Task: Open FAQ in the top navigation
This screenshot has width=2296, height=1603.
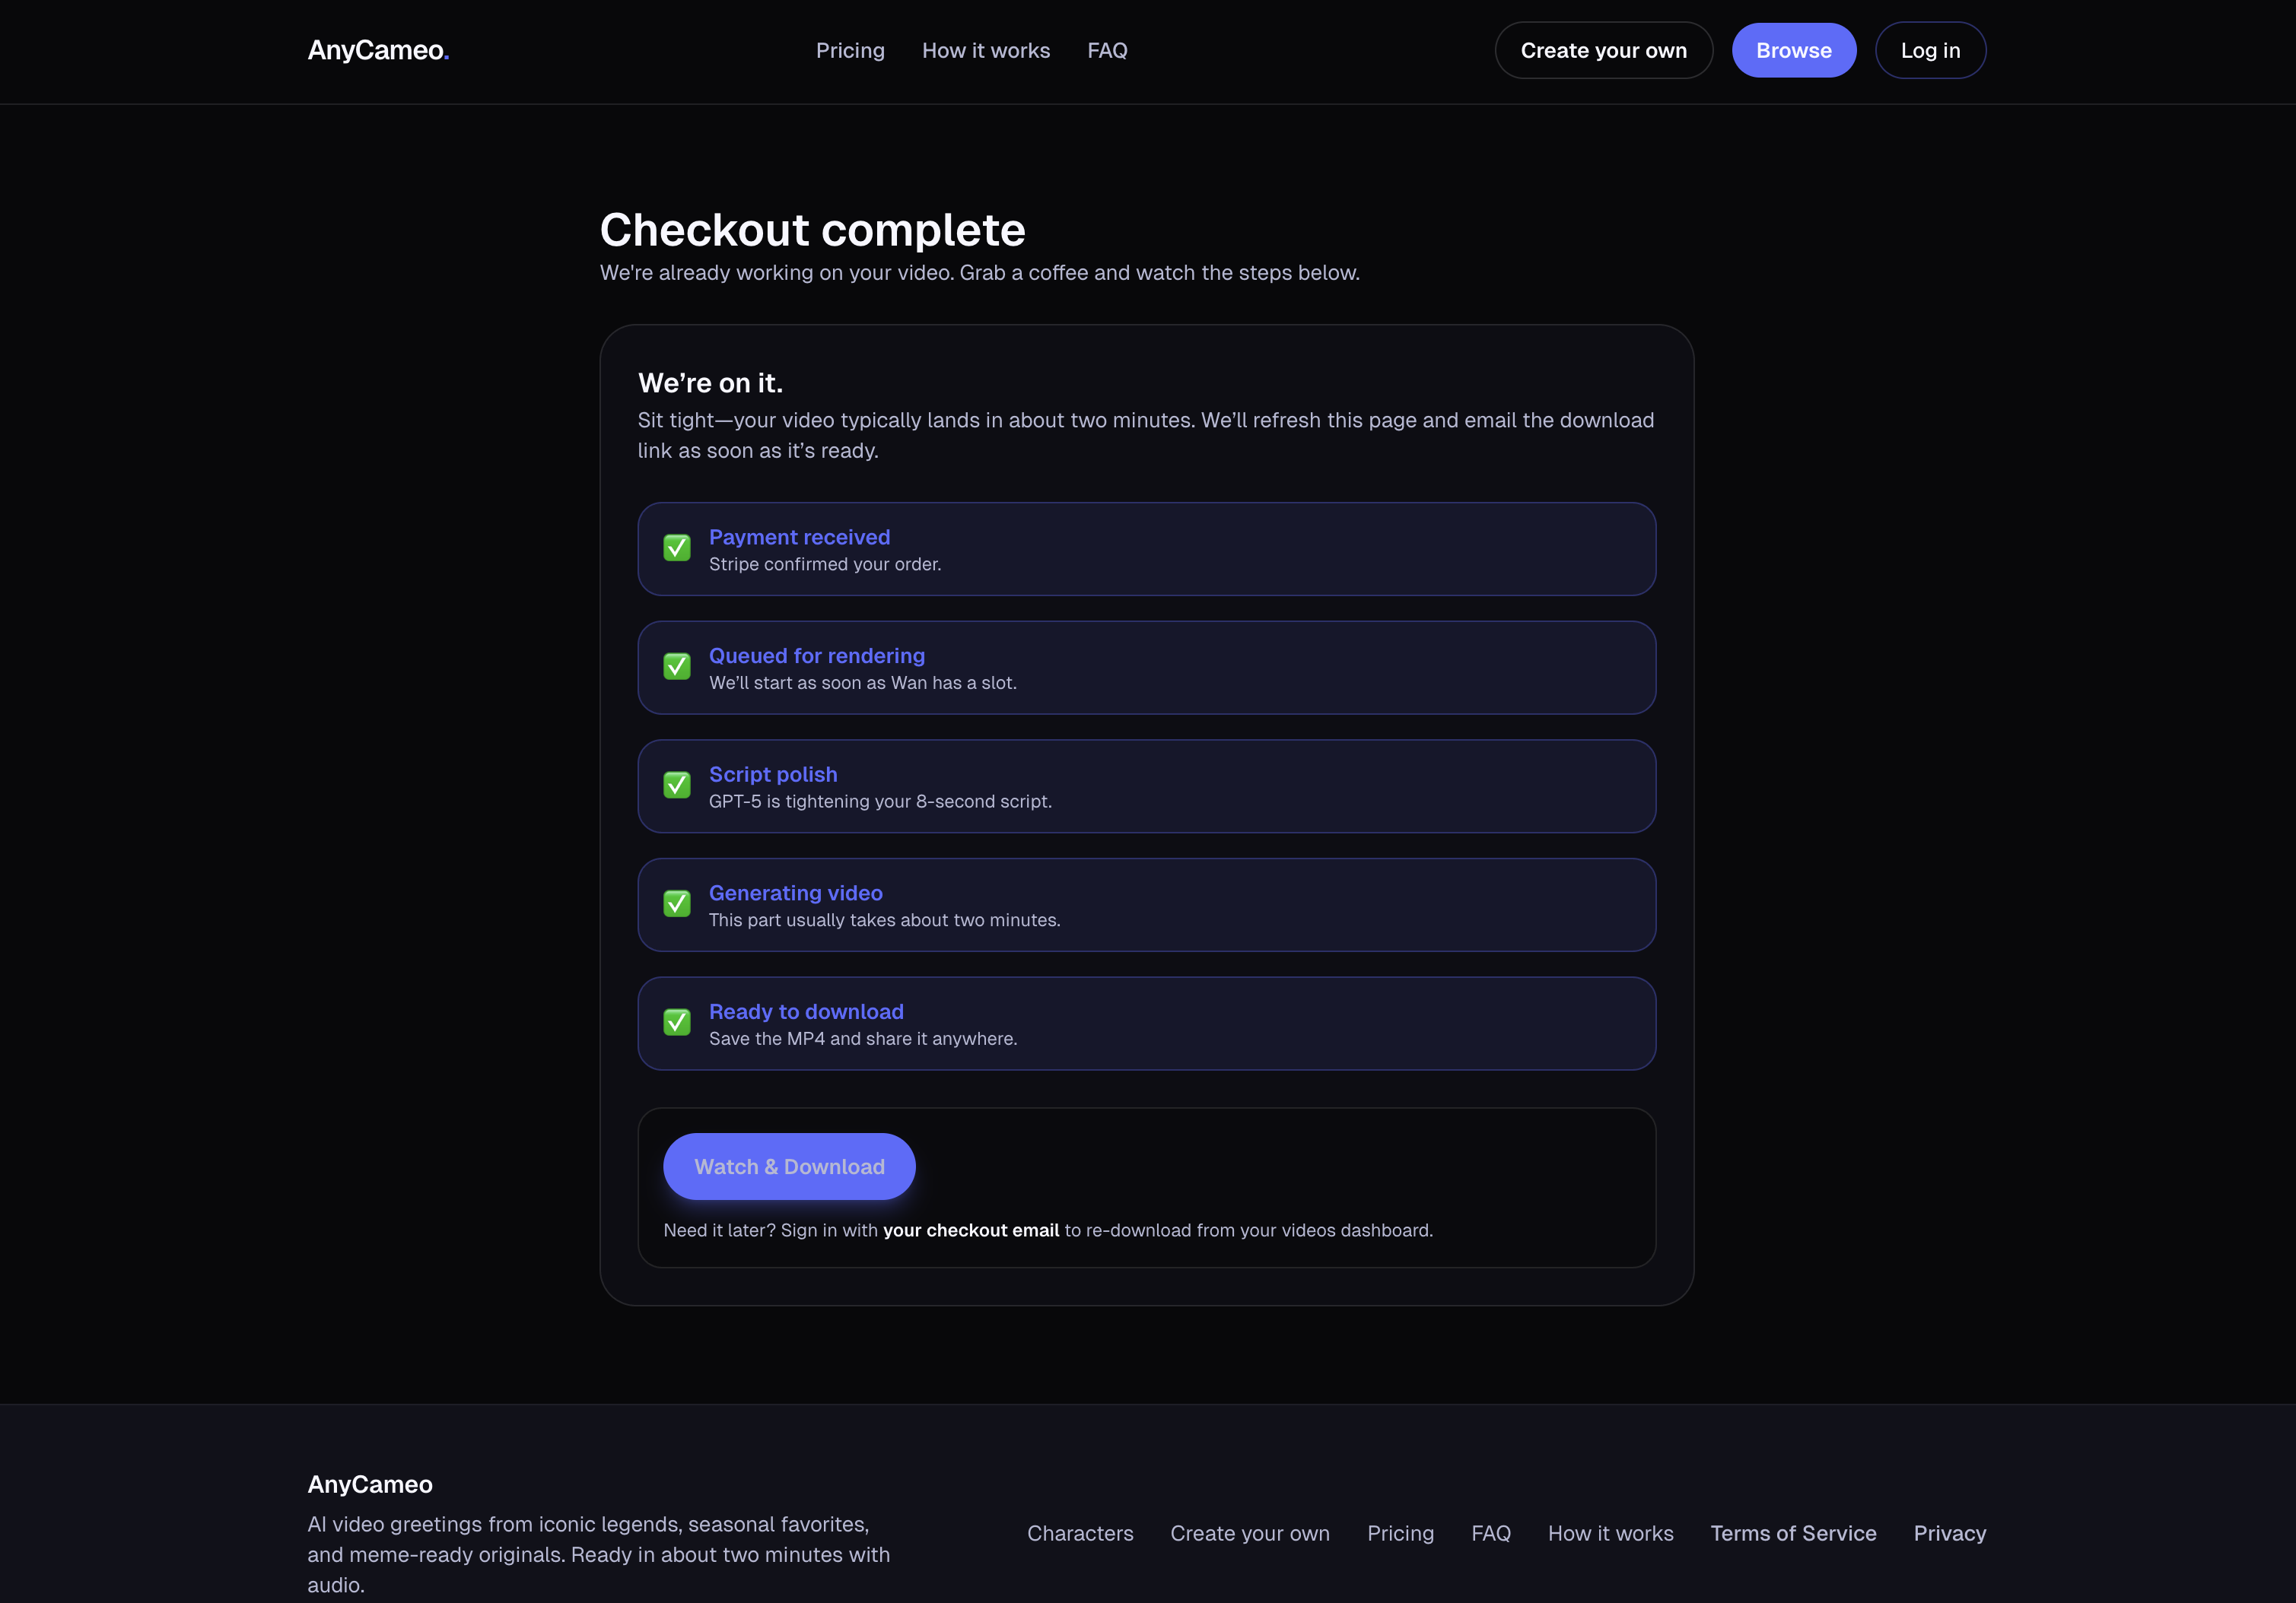Action: coord(1107,50)
